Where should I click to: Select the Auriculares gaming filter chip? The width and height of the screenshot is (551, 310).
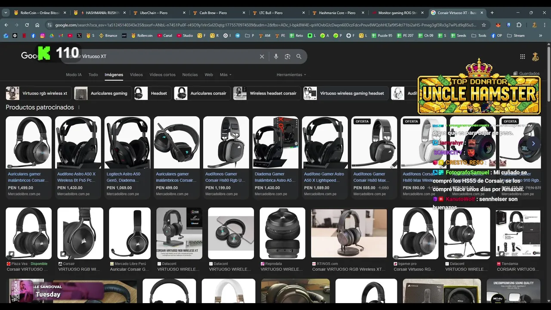pos(102,93)
